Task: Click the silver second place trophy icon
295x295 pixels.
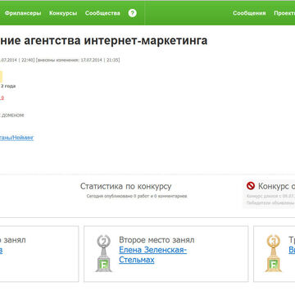Action: tap(104, 253)
